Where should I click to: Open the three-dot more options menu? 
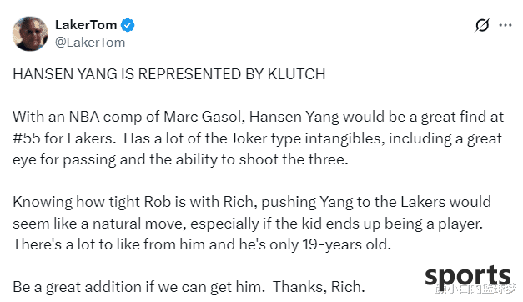[505, 25]
